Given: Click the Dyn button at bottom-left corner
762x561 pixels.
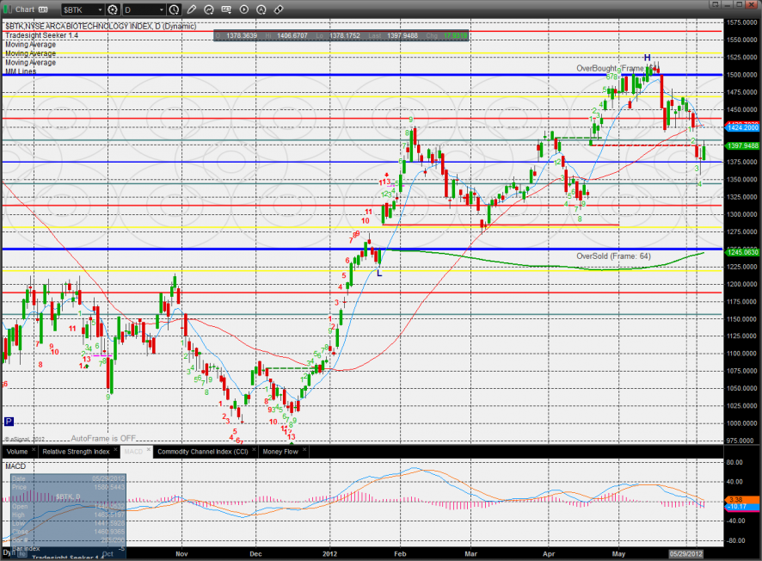Looking at the screenshot, I should click(8, 552).
